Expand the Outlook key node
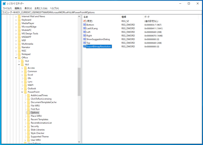This screenshot has width=203, height=145. [x=22, y=89]
